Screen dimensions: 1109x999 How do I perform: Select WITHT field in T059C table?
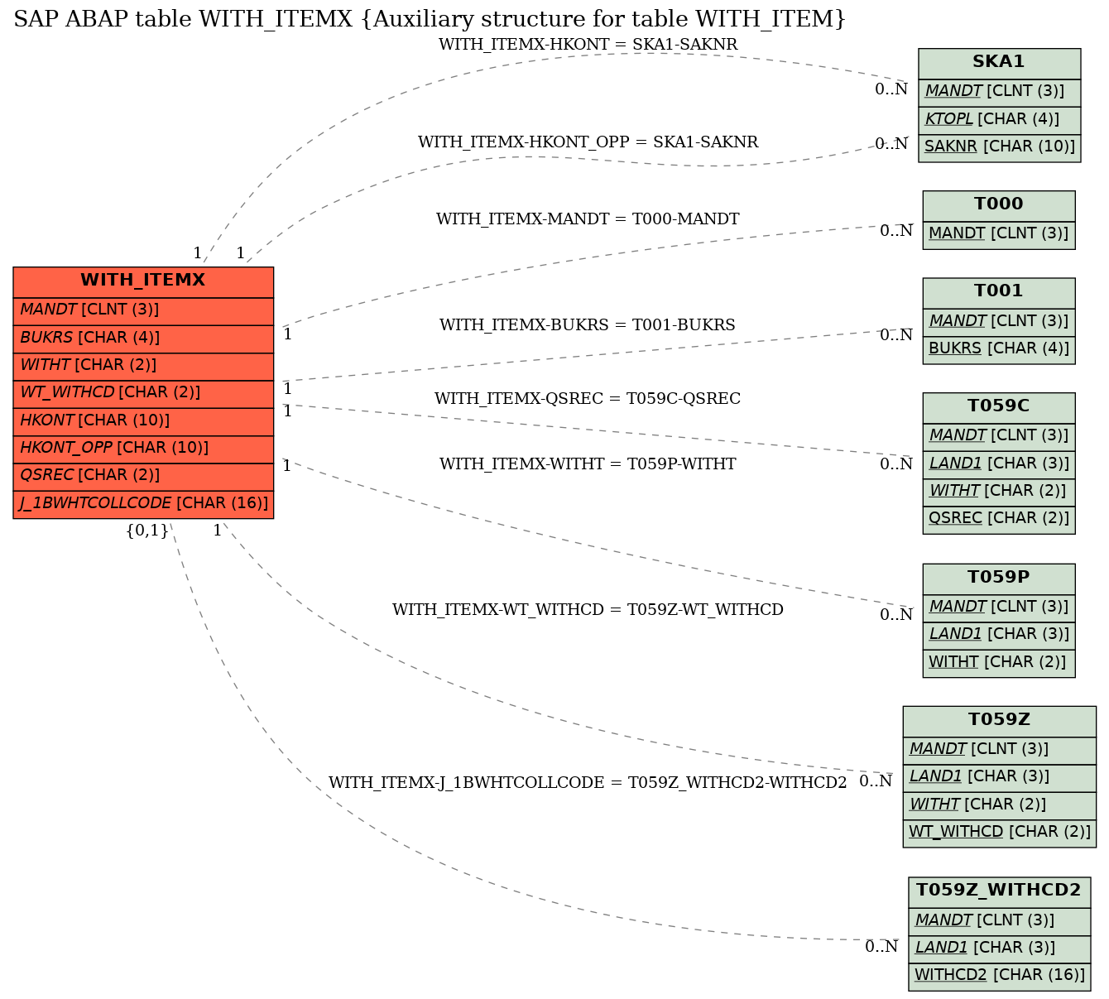click(999, 492)
